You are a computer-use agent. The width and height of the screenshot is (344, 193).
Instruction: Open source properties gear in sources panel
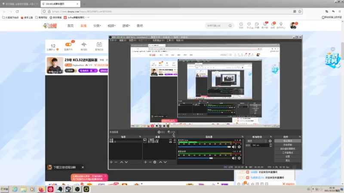[x=155, y=162]
